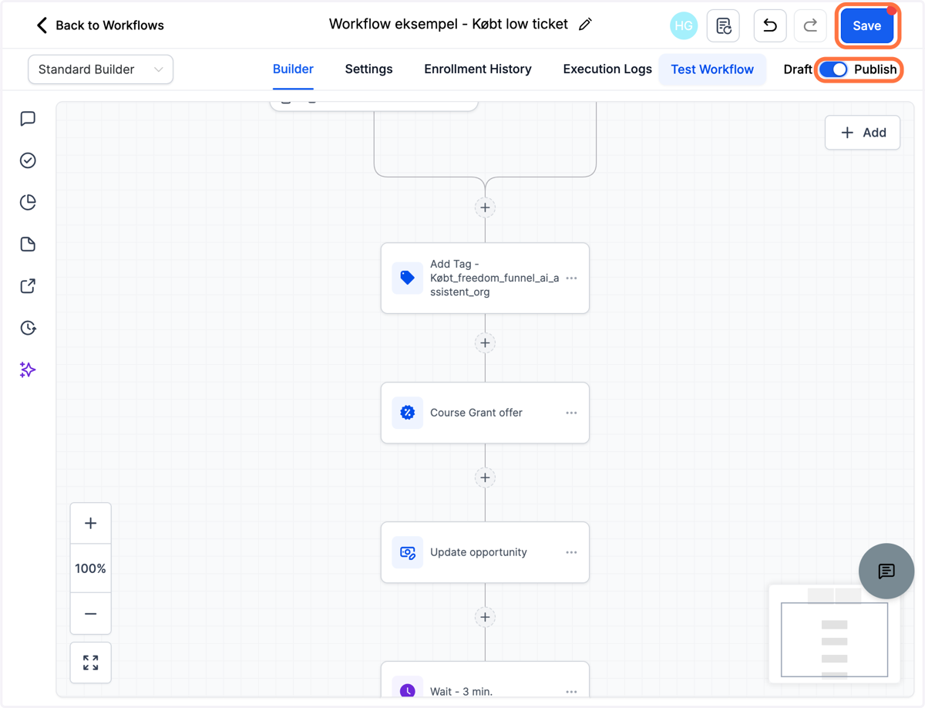
Task: Click the Add Tag step label text
Action: coord(495,278)
